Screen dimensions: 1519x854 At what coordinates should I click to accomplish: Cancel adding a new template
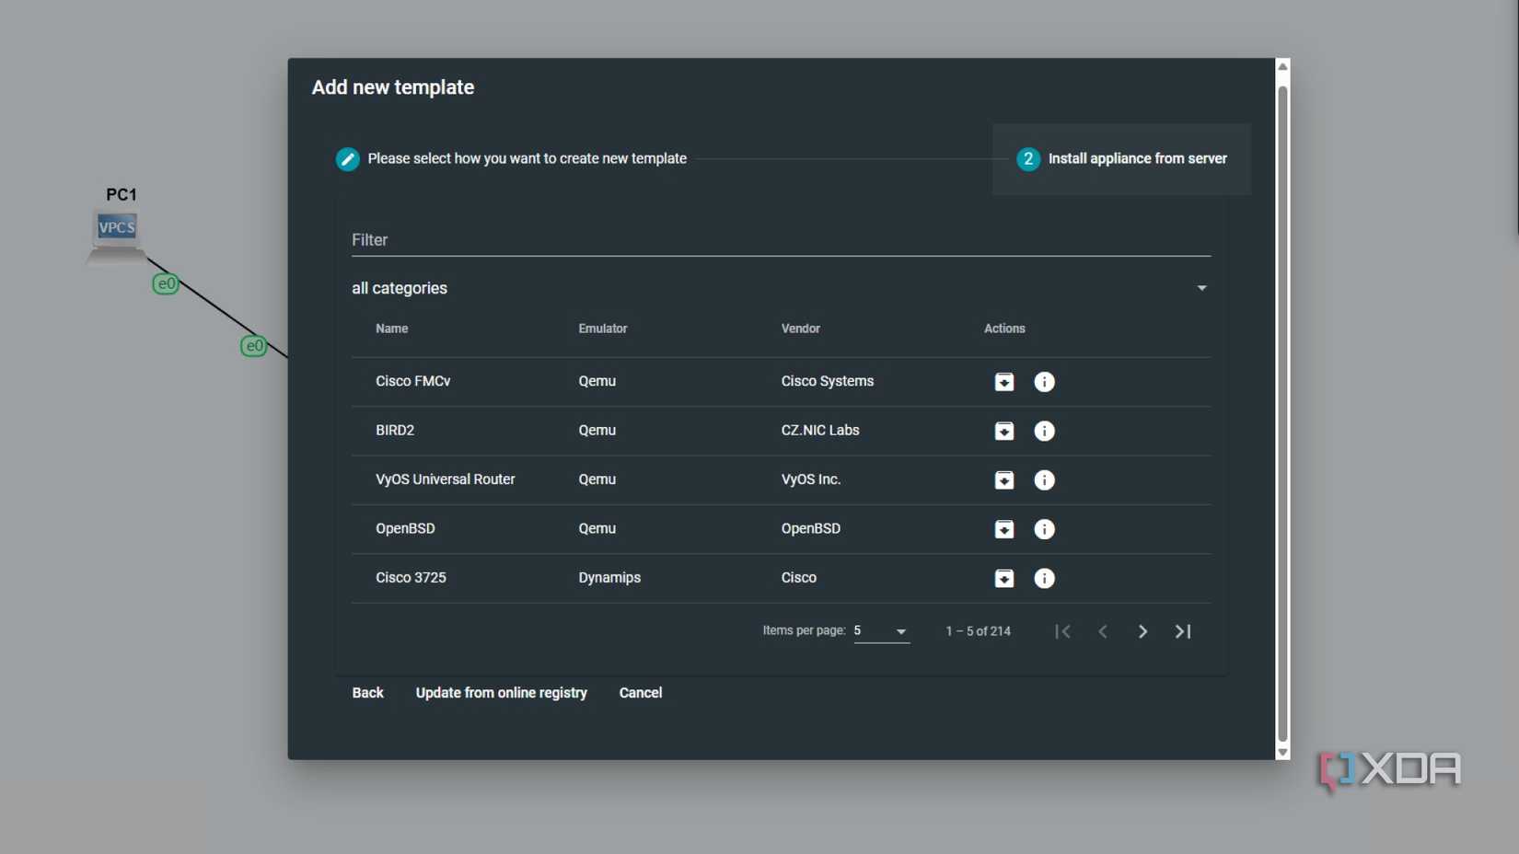[641, 693]
